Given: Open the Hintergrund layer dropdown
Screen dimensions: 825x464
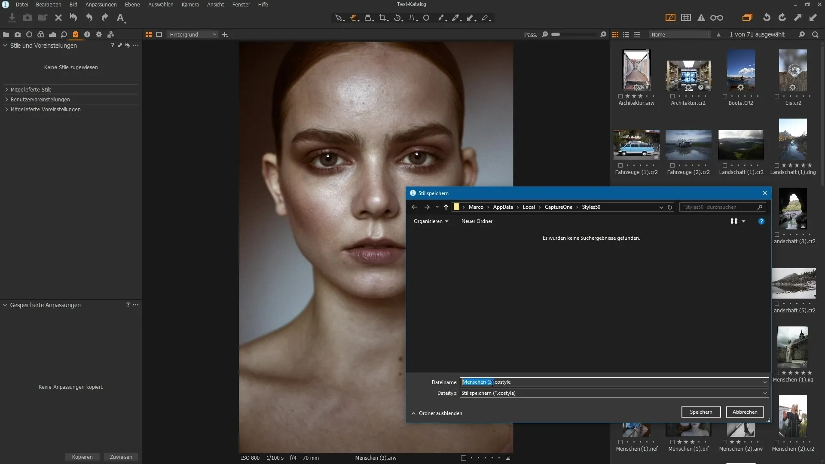Looking at the screenshot, I should 192,34.
